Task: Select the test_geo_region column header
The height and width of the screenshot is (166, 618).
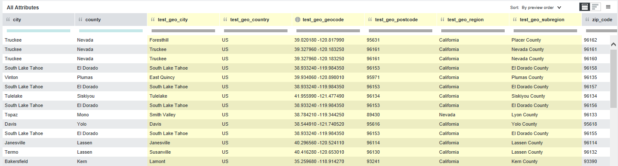Action: tap(473, 20)
